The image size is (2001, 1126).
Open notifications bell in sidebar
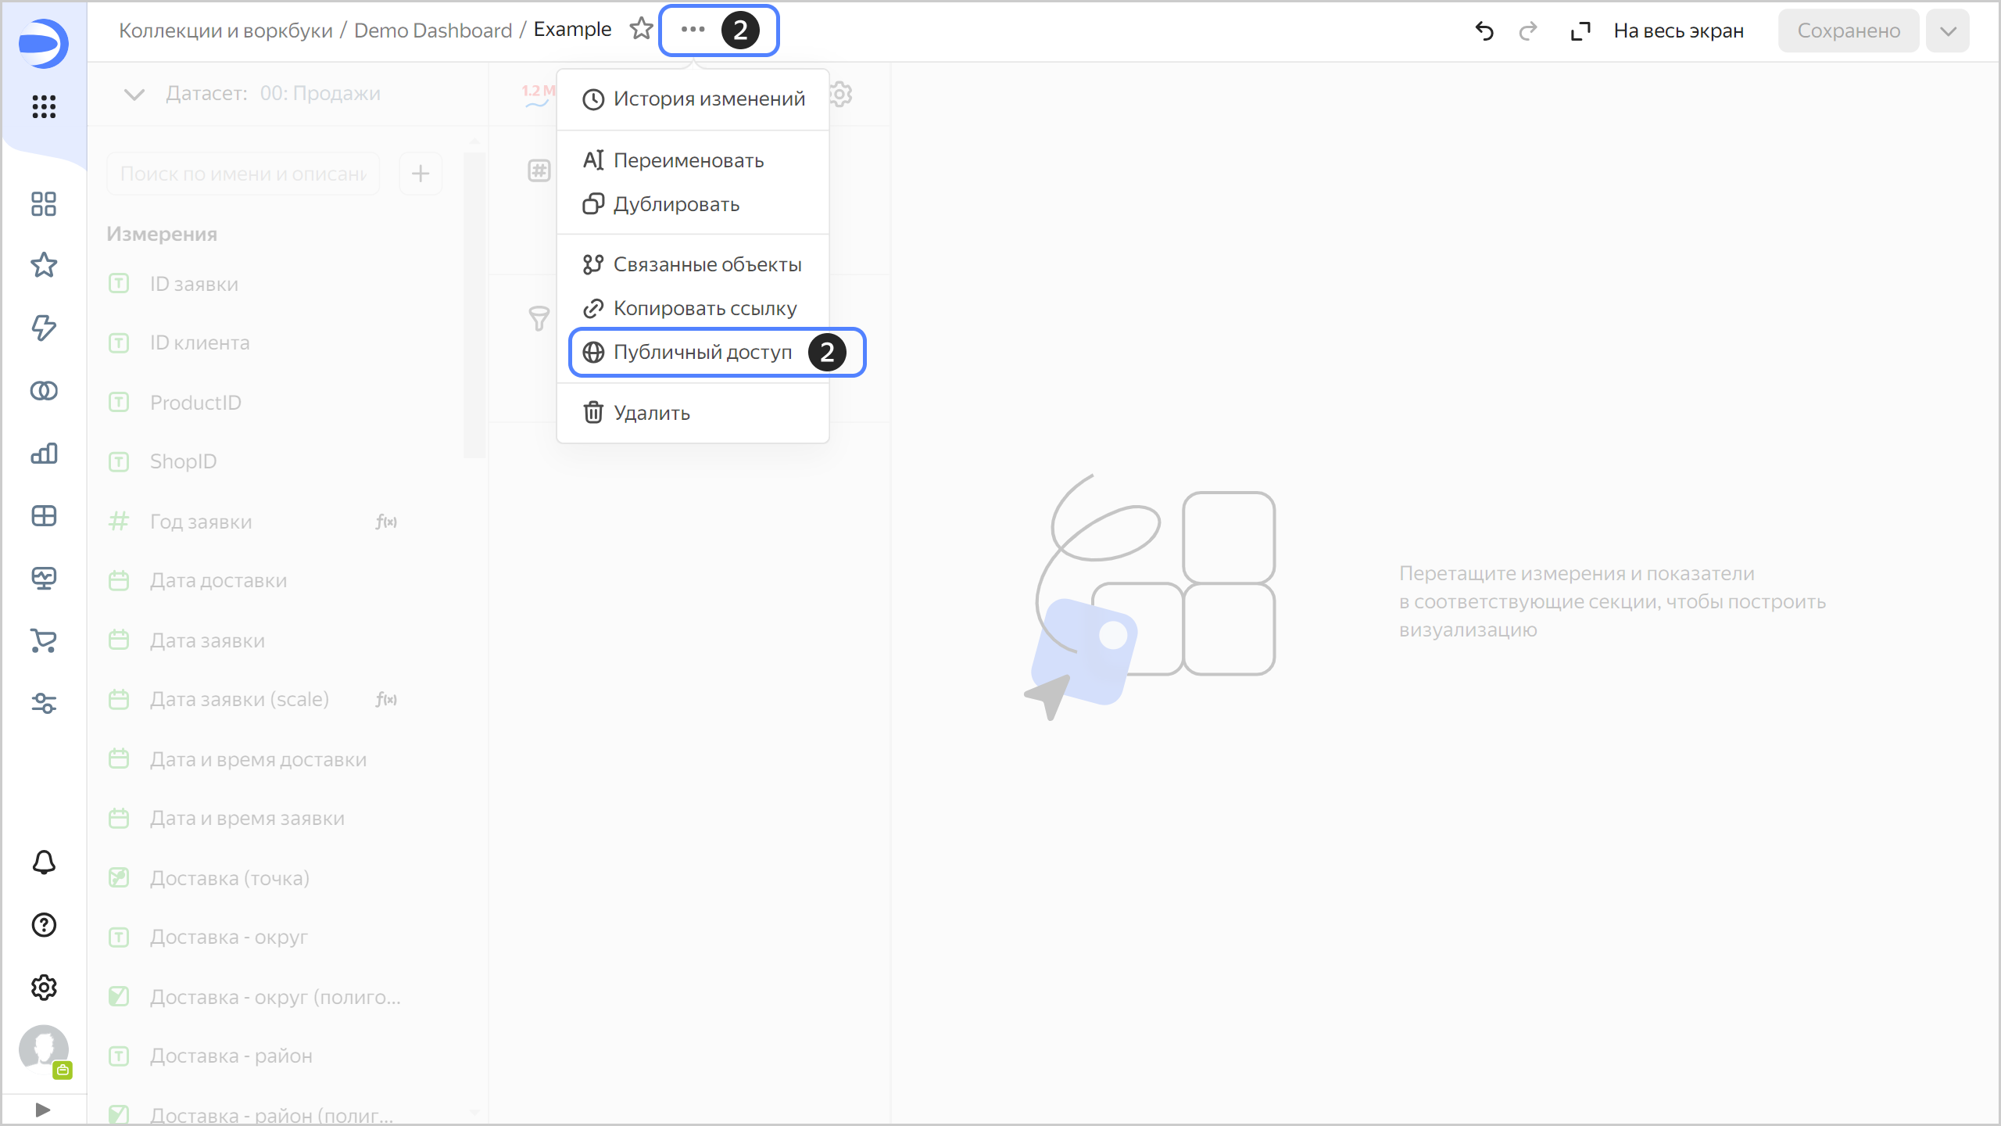pos(44,862)
